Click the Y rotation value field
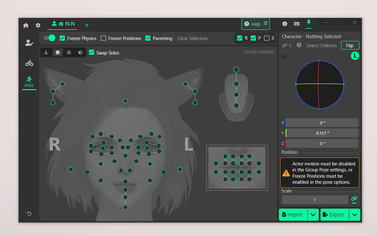This screenshot has width=377, height=236. 322,133
